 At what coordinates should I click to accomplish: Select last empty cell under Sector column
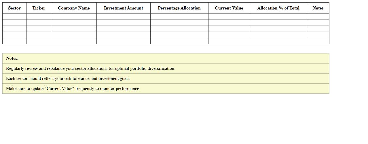(x=14, y=41)
